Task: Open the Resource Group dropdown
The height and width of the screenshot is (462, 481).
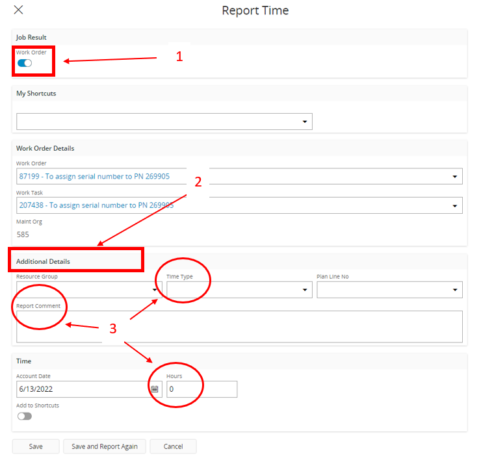Action: coord(89,290)
